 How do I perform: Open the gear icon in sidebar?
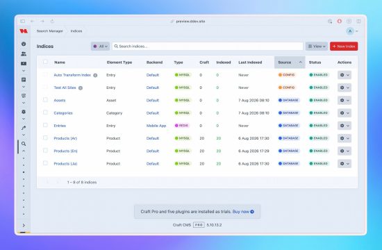24,112
